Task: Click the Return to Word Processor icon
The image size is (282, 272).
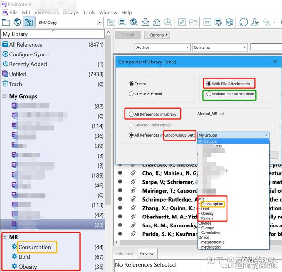Action: coord(229,23)
